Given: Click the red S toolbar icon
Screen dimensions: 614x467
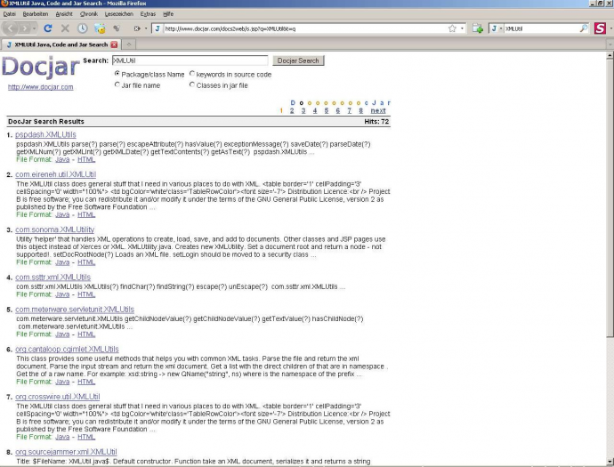Looking at the screenshot, I should point(600,28).
